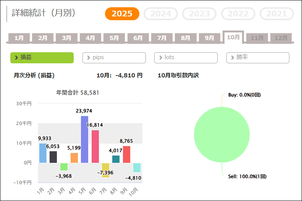Switch to the 5月 tab
Image resolution: width=302 pixels, height=201 pixels.
[x=114, y=38]
